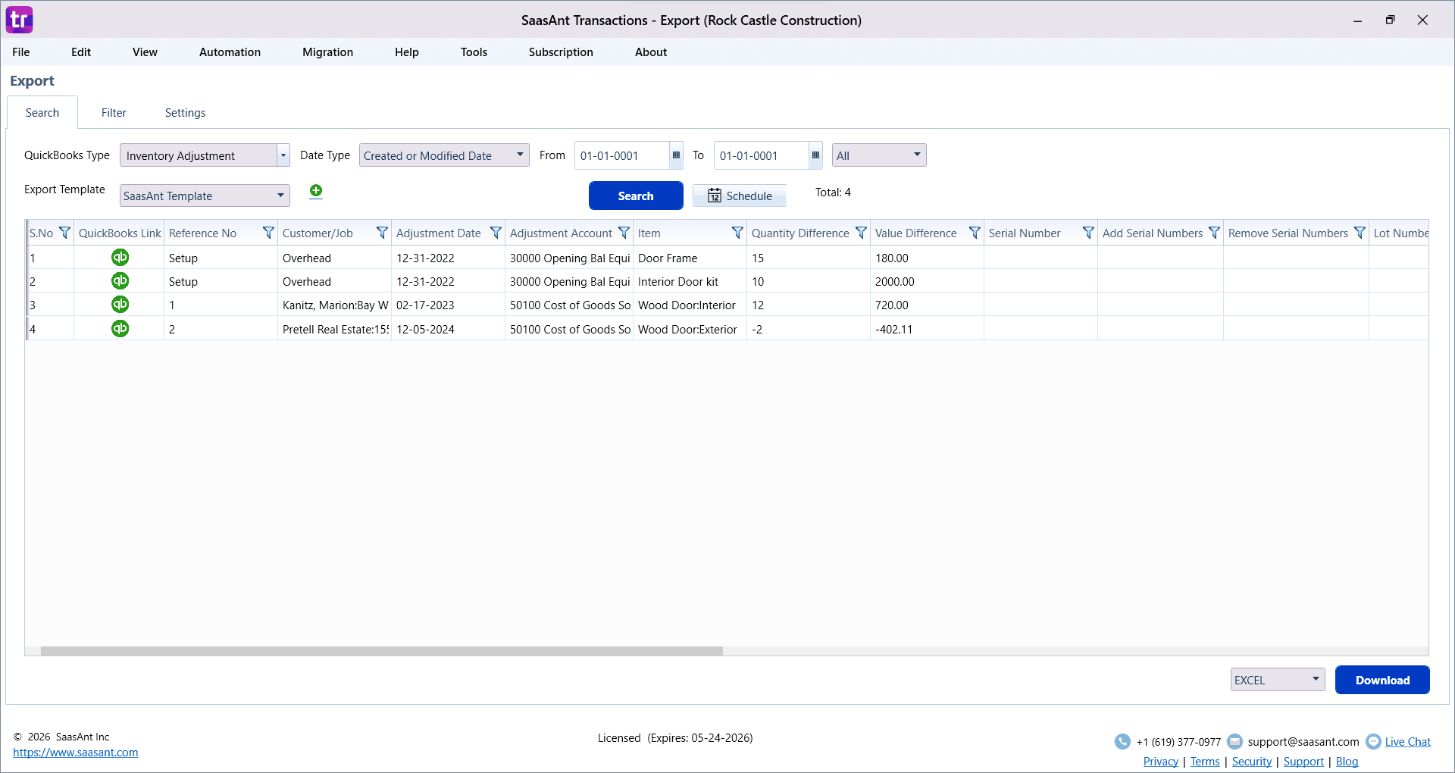Open the About menu
The image size is (1455, 773).
[651, 52]
